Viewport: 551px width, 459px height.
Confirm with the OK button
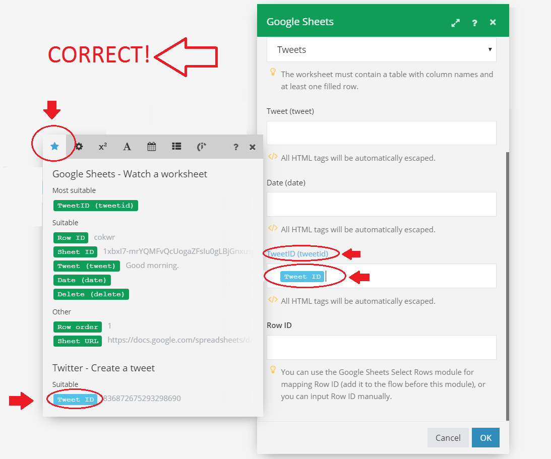485,437
